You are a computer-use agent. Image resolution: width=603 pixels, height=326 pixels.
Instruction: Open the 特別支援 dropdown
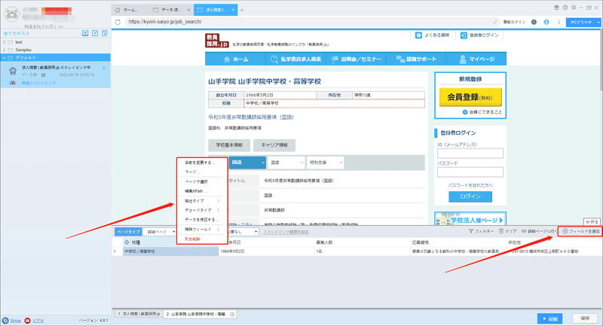click(x=326, y=163)
